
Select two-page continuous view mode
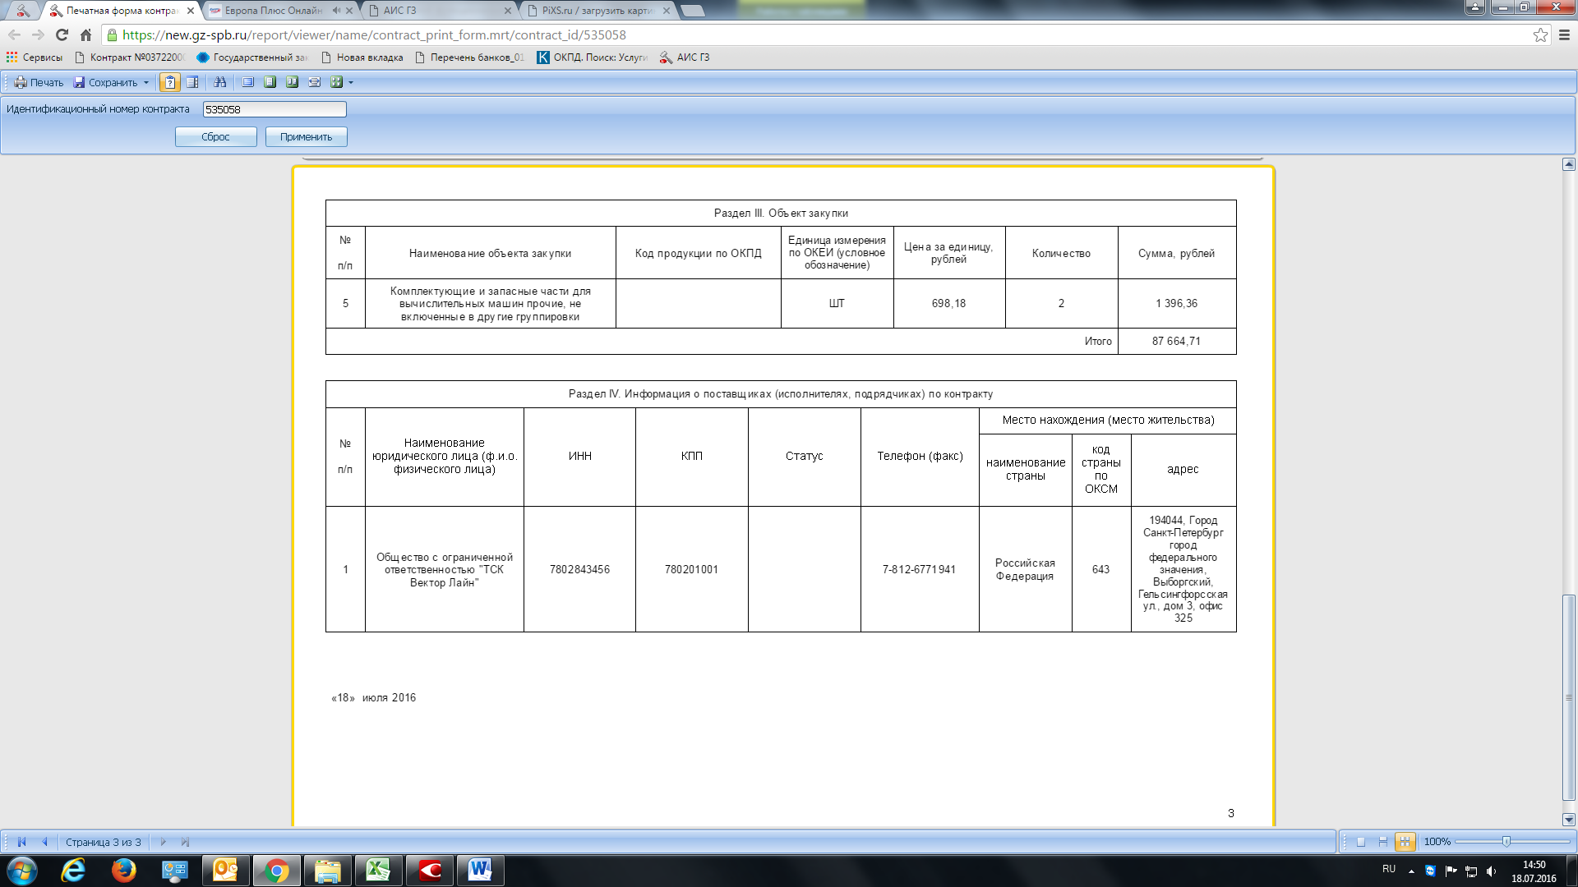click(x=292, y=82)
